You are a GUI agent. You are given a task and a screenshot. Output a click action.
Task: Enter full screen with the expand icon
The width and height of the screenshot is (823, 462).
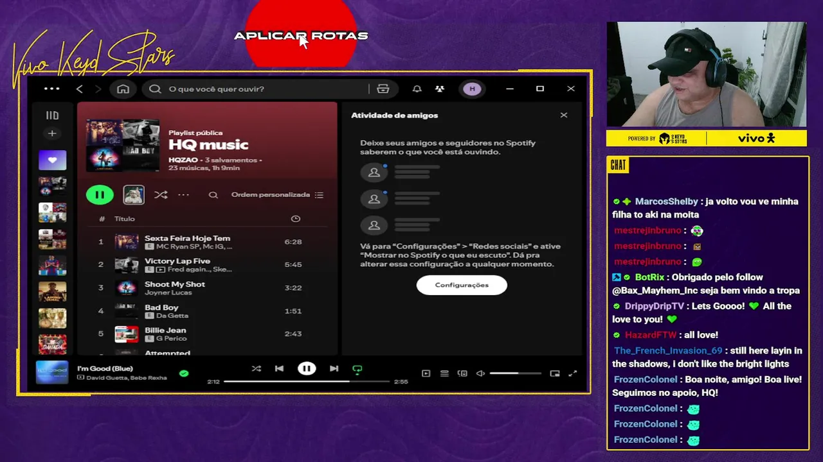pyautogui.click(x=573, y=373)
